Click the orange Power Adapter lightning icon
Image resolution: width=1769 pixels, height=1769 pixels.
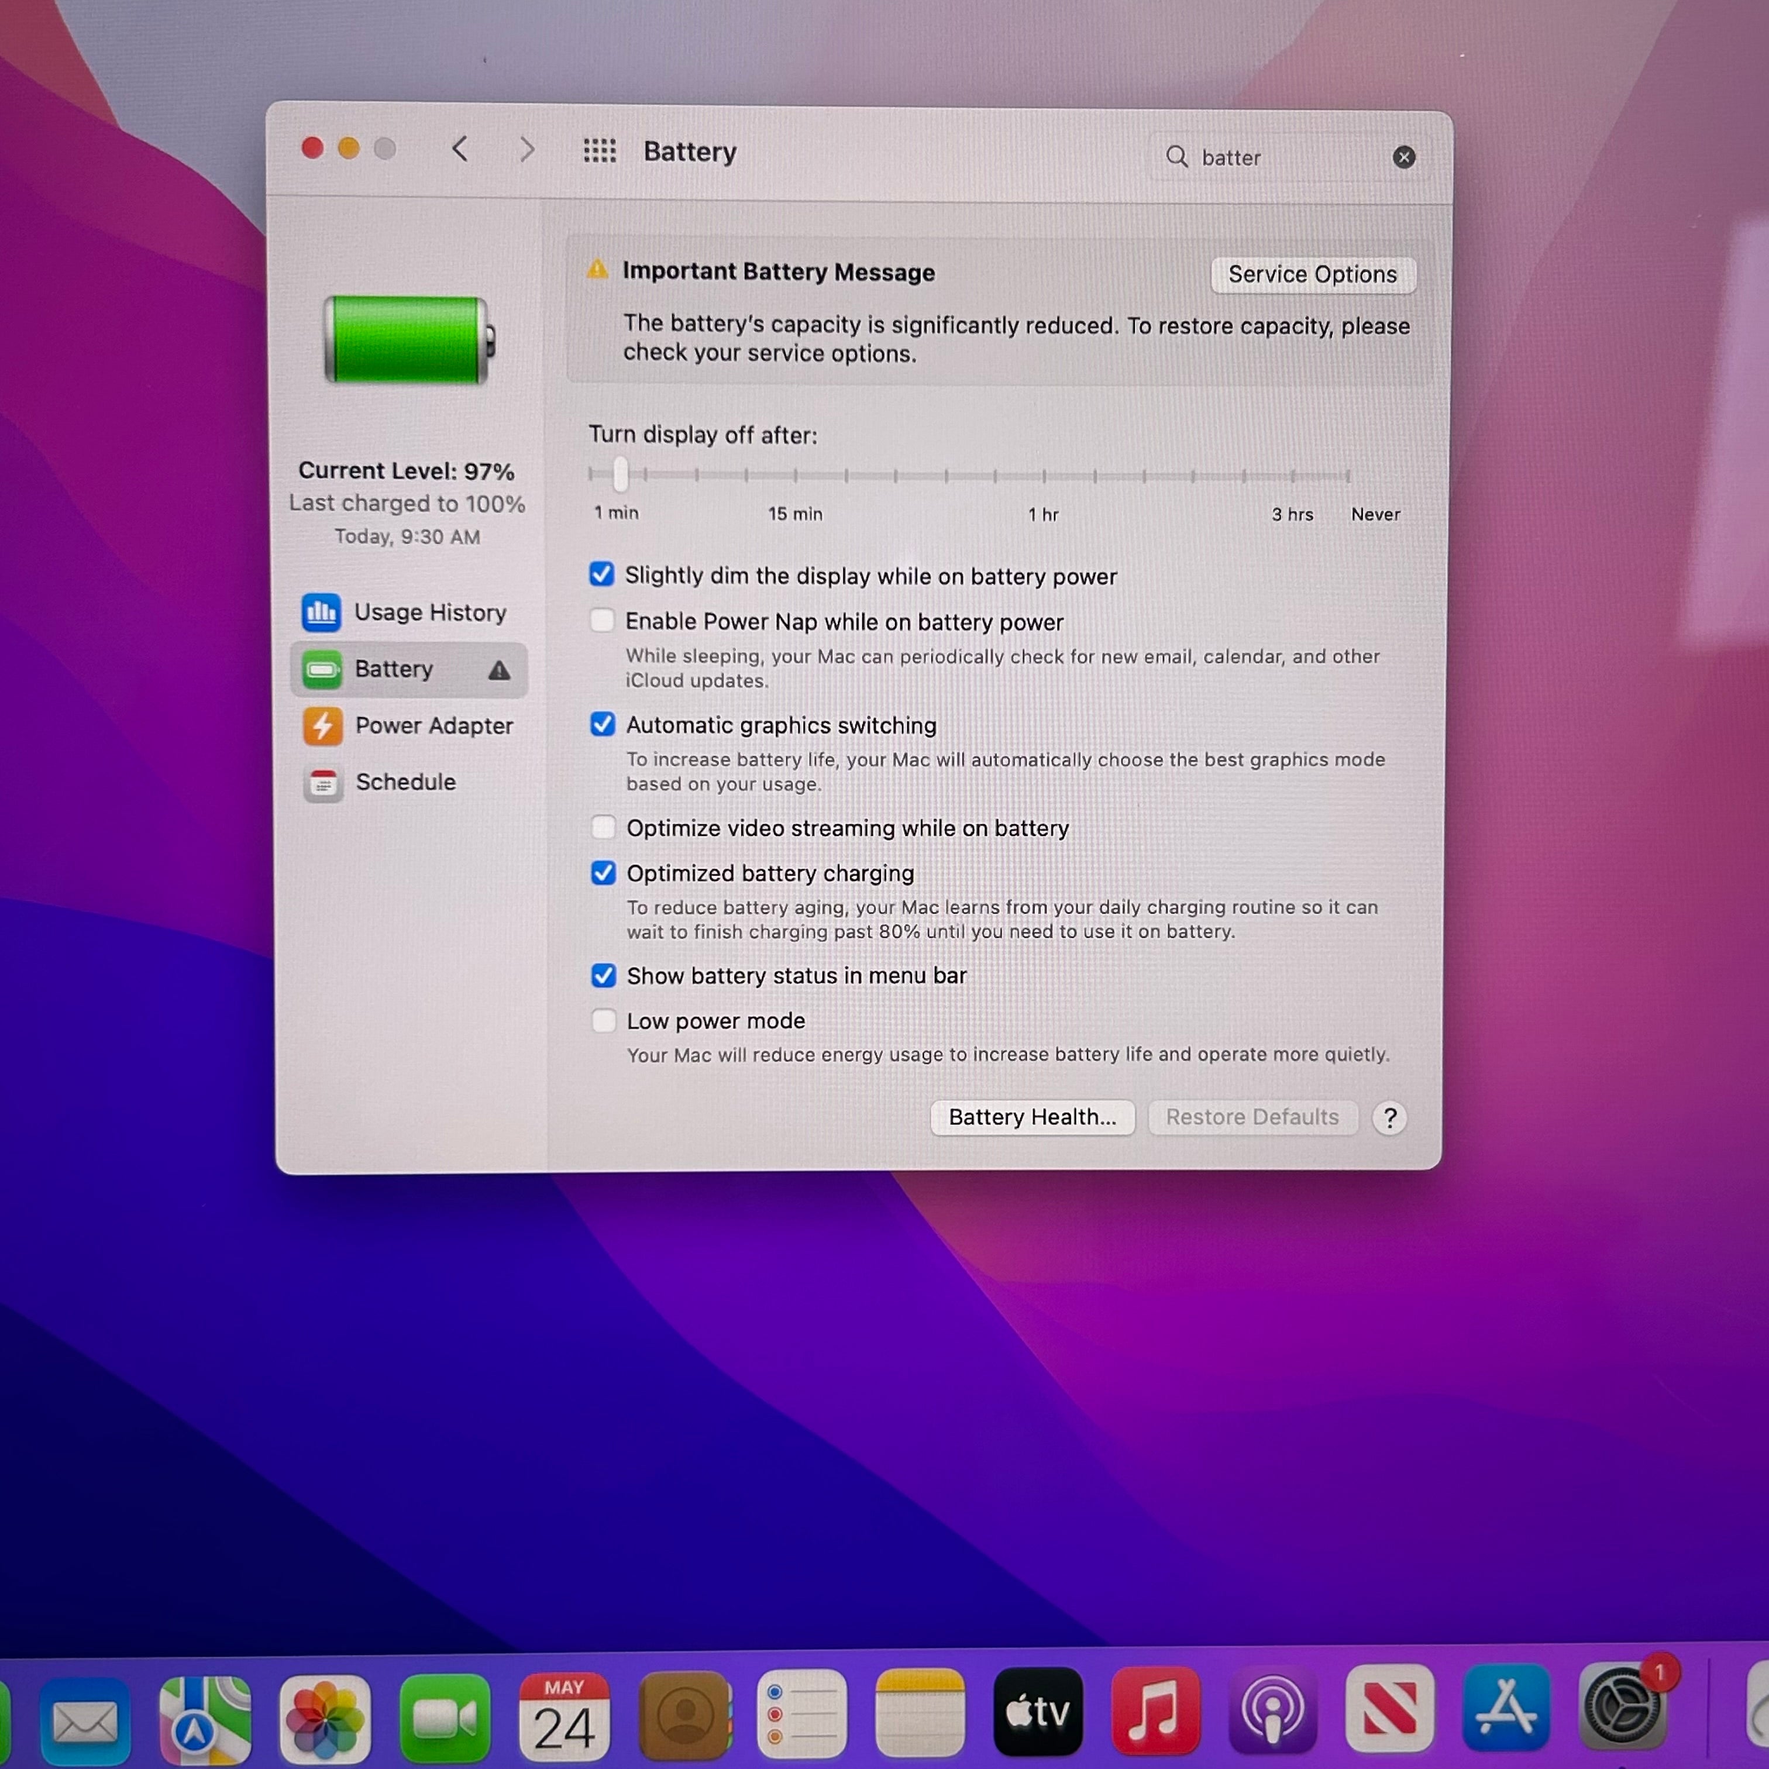click(x=322, y=726)
